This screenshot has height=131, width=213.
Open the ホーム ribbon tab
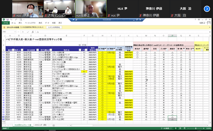click(x=14, y=23)
